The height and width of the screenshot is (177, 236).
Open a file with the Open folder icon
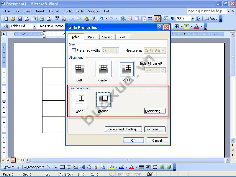(x=13, y=19)
